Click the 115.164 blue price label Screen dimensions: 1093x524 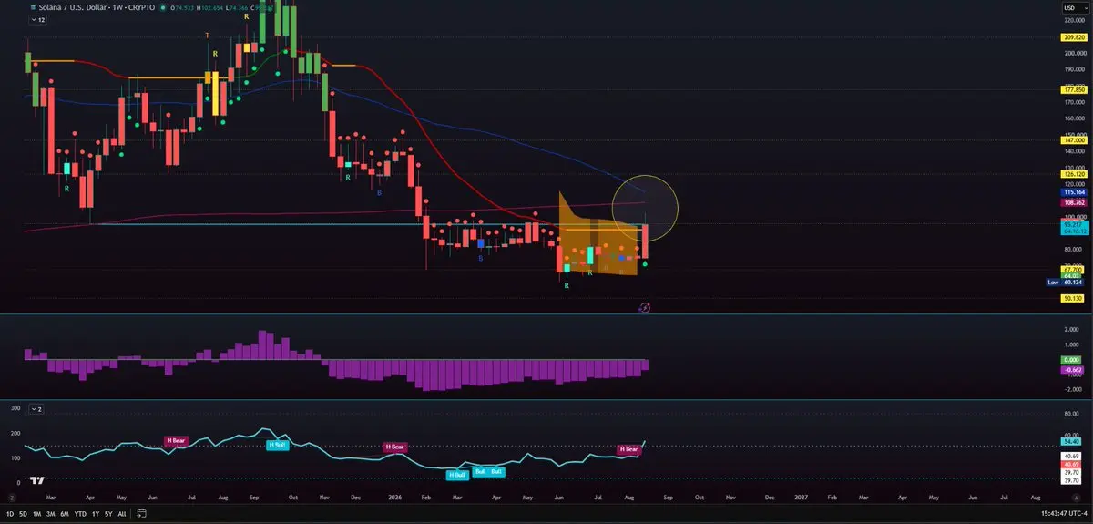coord(1073,192)
